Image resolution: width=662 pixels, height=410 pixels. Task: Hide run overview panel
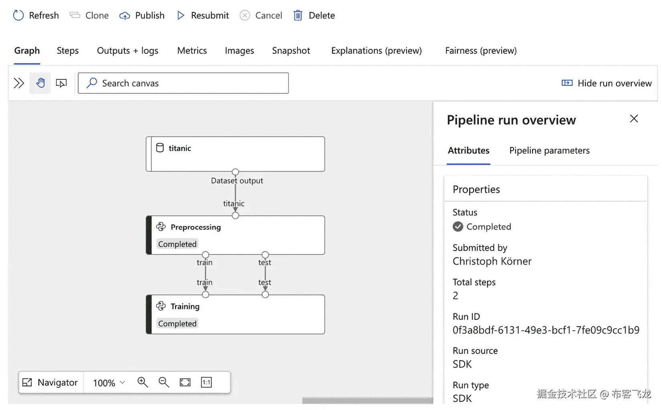(x=607, y=83)
